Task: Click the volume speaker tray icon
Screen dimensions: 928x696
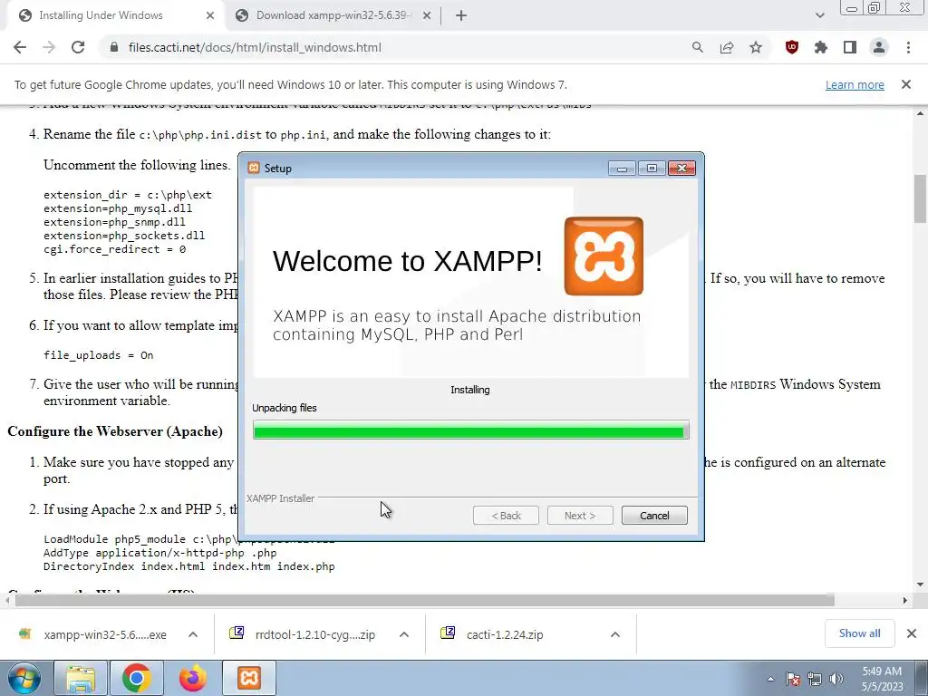Action: click(836, 679)
